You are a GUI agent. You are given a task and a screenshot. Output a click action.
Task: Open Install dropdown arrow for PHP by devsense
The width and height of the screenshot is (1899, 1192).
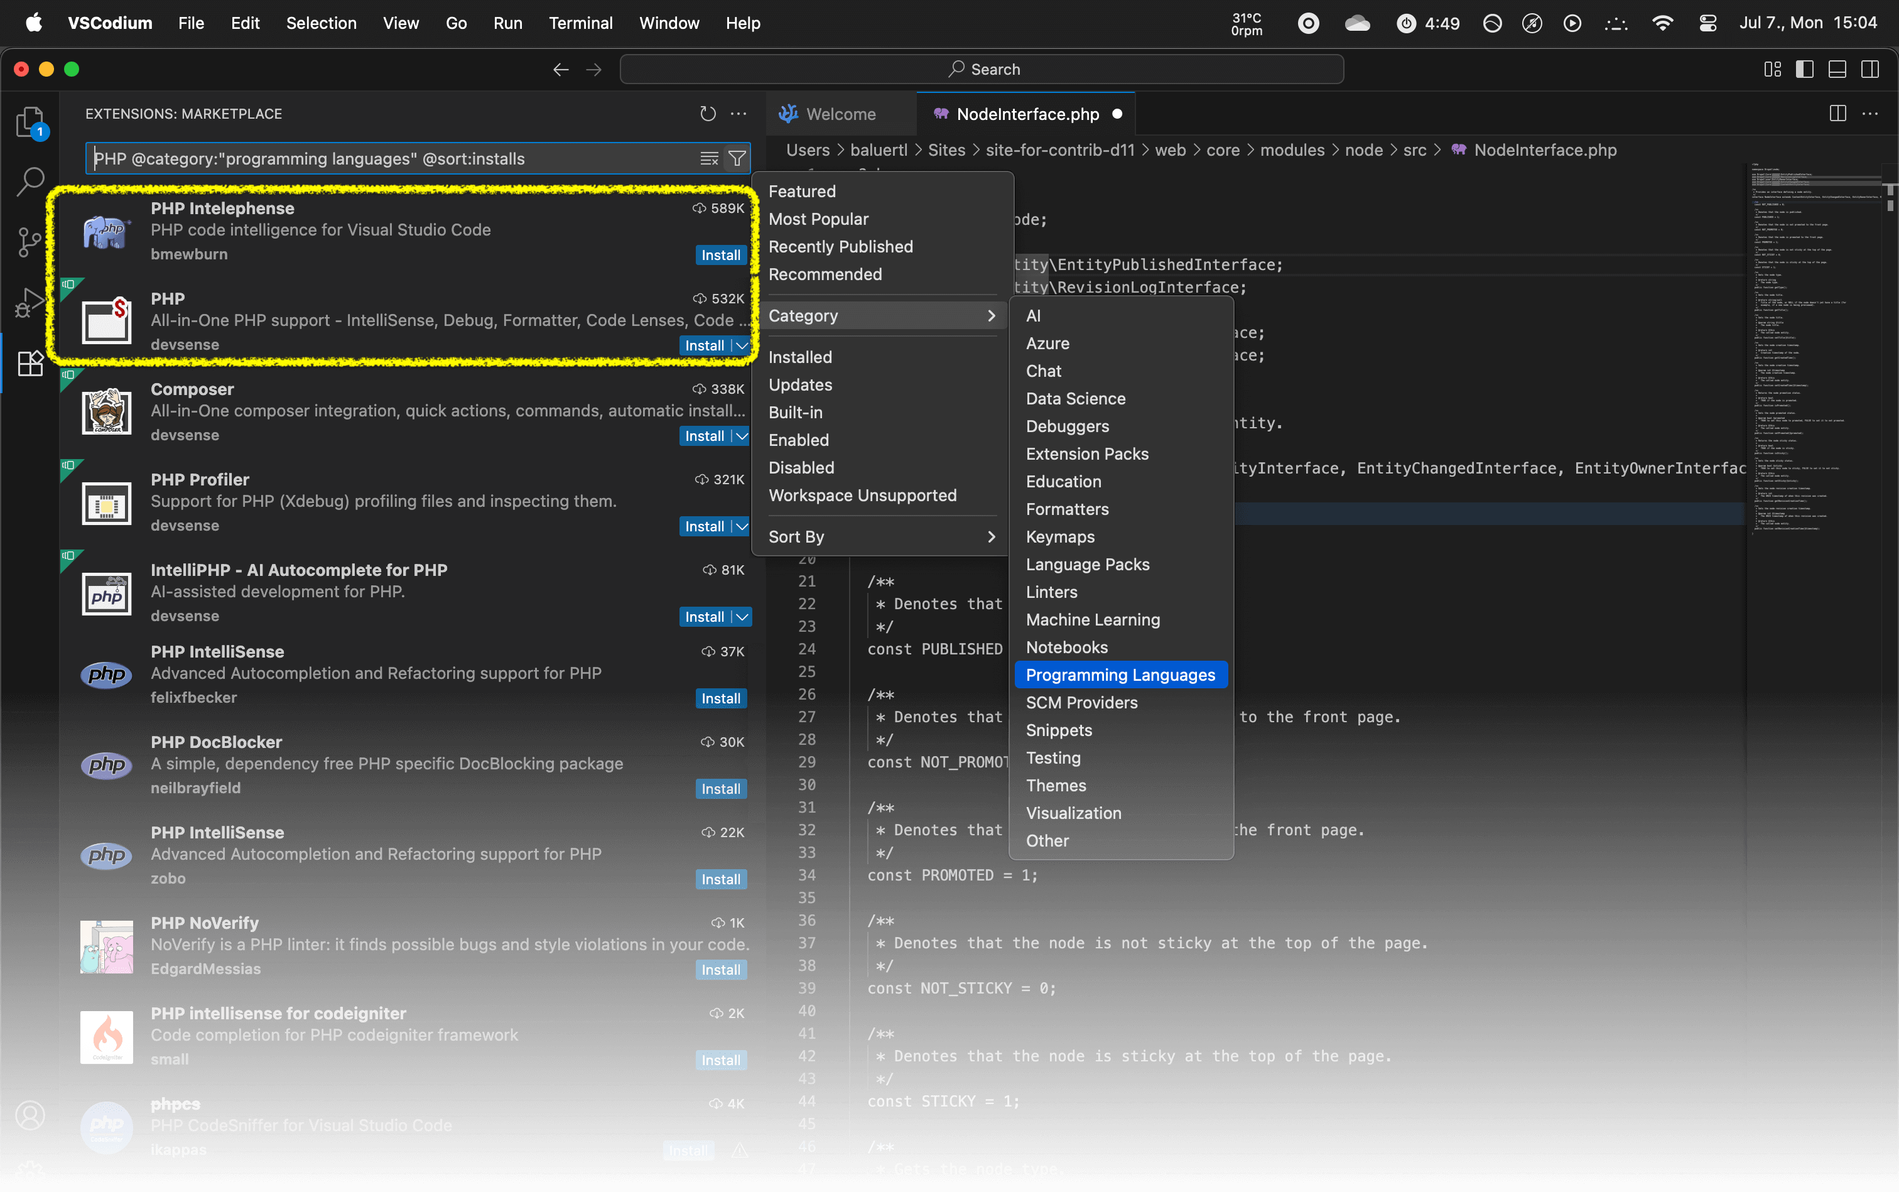(x=741, y=345)
